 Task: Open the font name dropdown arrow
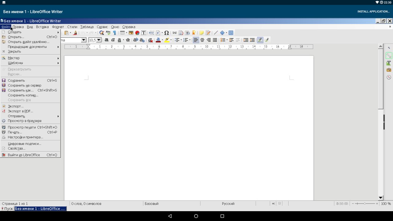tap(84, 40)
